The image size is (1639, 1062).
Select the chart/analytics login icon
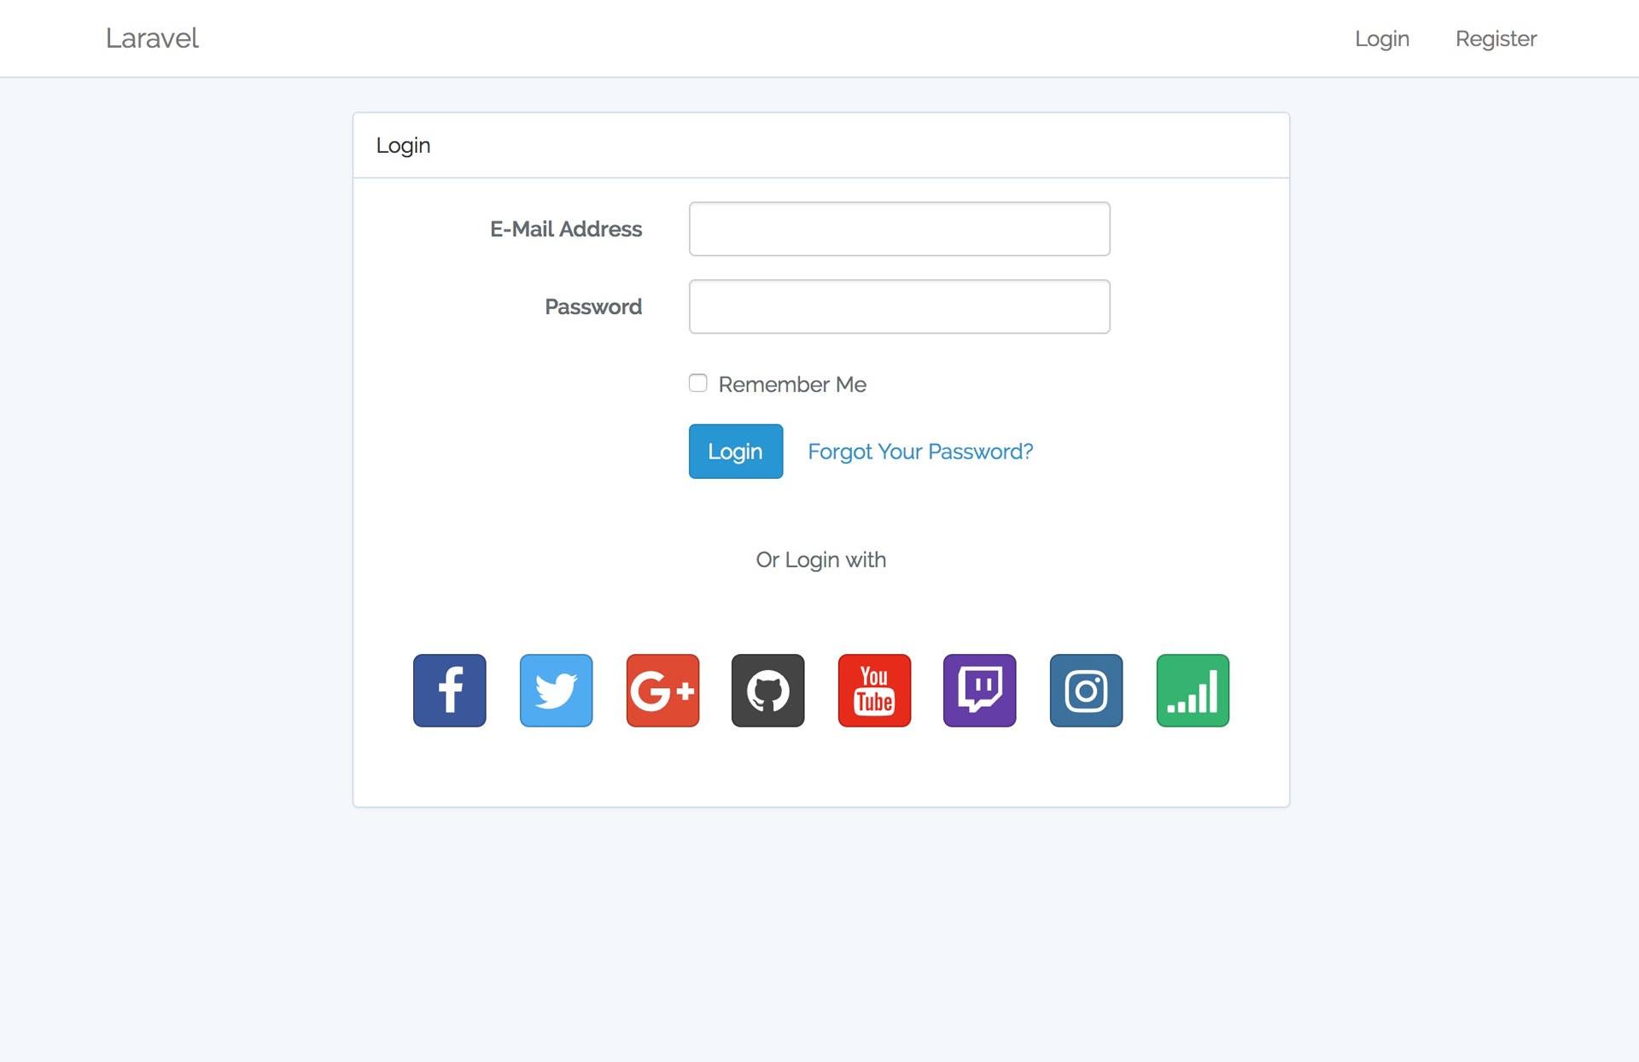coord(1193,691)
